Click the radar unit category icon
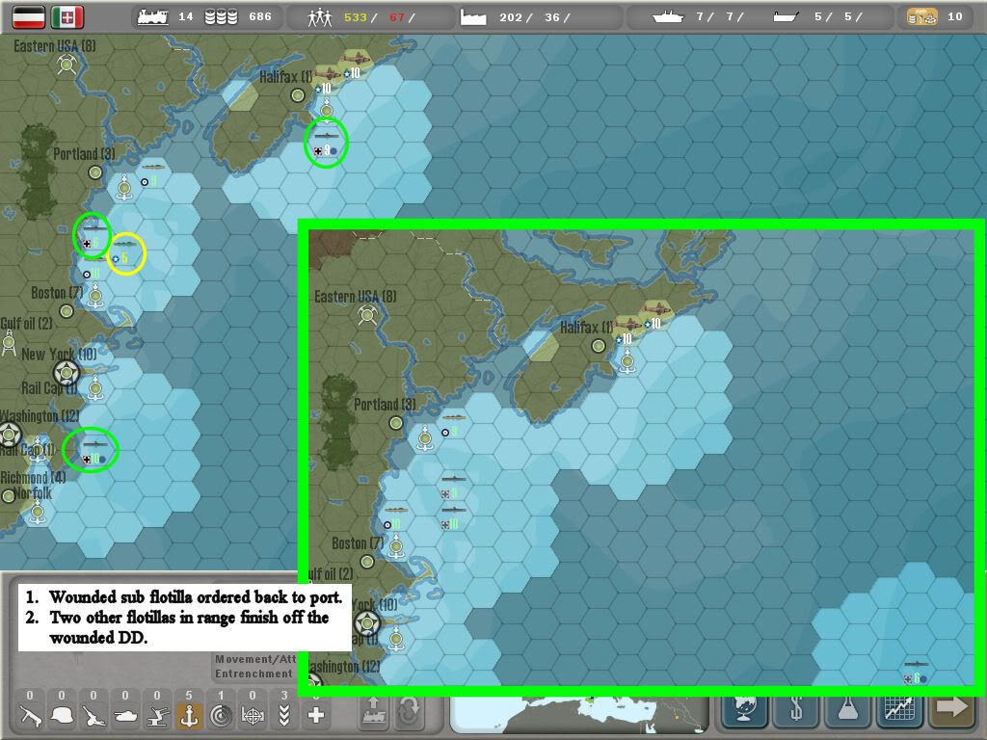987x740 pixels. (x=221, y=715)
